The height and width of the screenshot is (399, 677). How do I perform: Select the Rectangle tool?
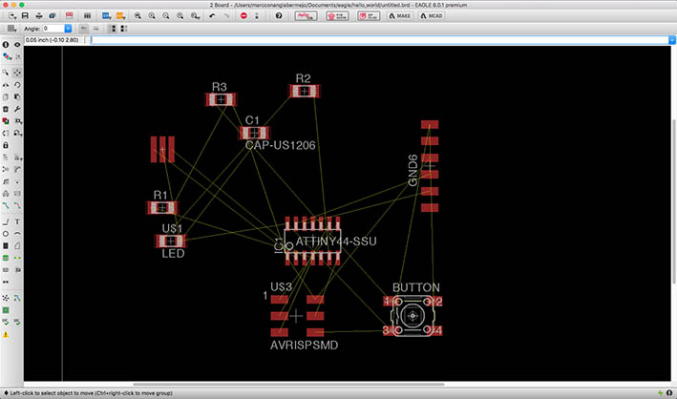coord(6,245)
